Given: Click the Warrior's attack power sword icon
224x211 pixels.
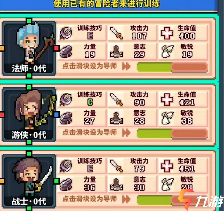Looking at the screenshot, I should click(116, 166).
